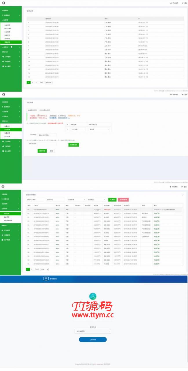This screenshot has height=371, width=188.
Task: Open the 全部类型 filter dropdown
Action: (x=96, y=200)
